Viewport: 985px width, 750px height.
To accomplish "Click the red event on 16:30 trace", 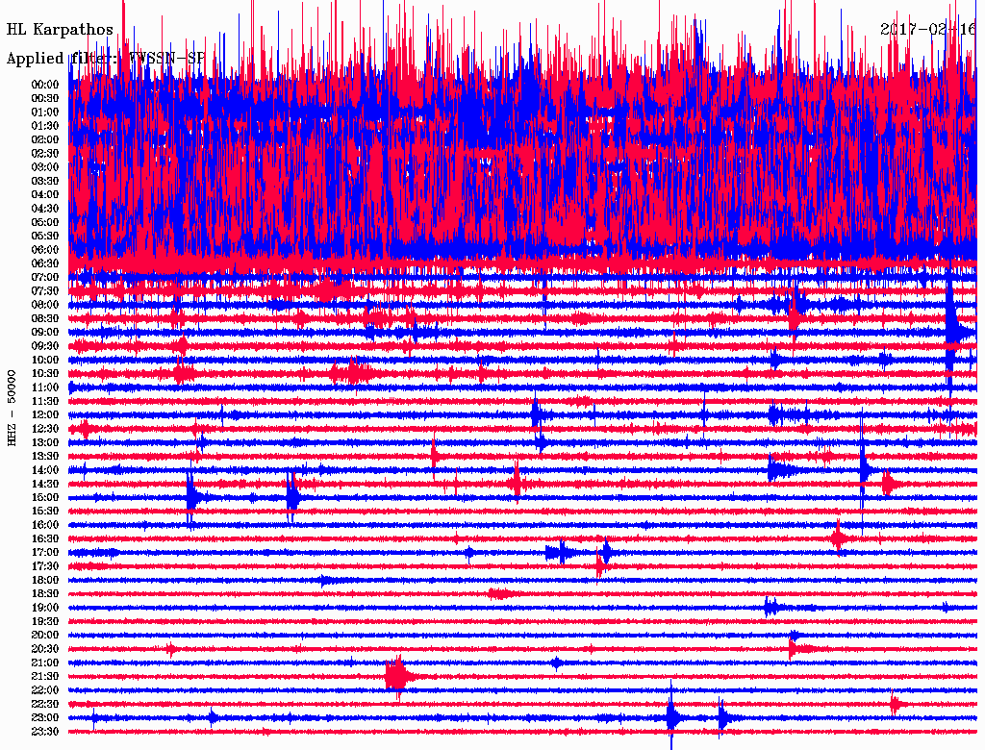I will (x=838, y=538).
